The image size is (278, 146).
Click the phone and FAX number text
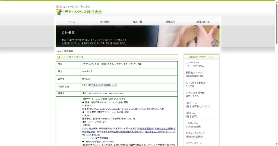pyautogui.click(x=102, y=93)
